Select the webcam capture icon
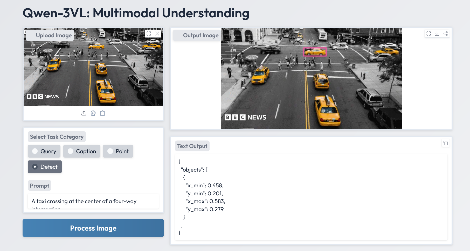Viewport: 470px width, 251px height. 93,113
